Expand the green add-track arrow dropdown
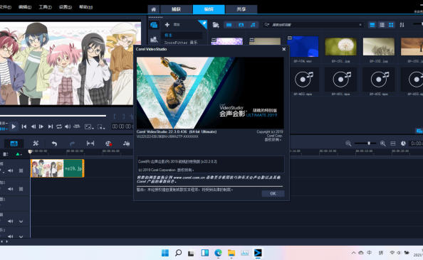 [19, 154]
